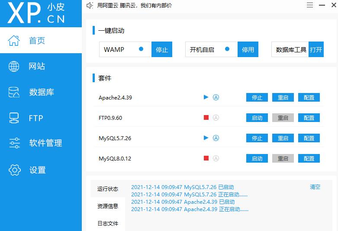
Task: Click the speaker announcement icon
Action: [90, 5]
